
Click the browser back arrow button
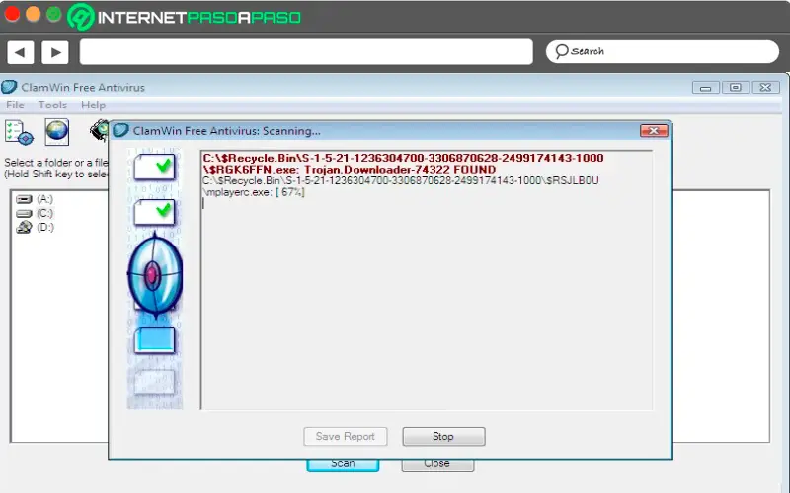tap(20, 52)
